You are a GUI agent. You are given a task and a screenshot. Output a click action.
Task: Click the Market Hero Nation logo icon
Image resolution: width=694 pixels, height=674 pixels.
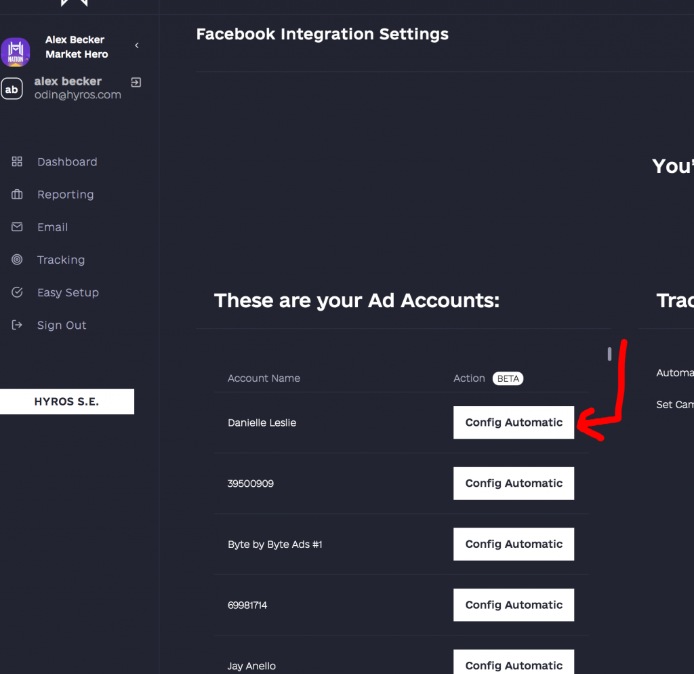[16, 52]
